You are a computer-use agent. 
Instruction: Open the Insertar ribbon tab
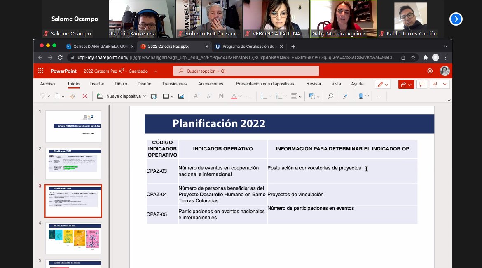(97, 84)
